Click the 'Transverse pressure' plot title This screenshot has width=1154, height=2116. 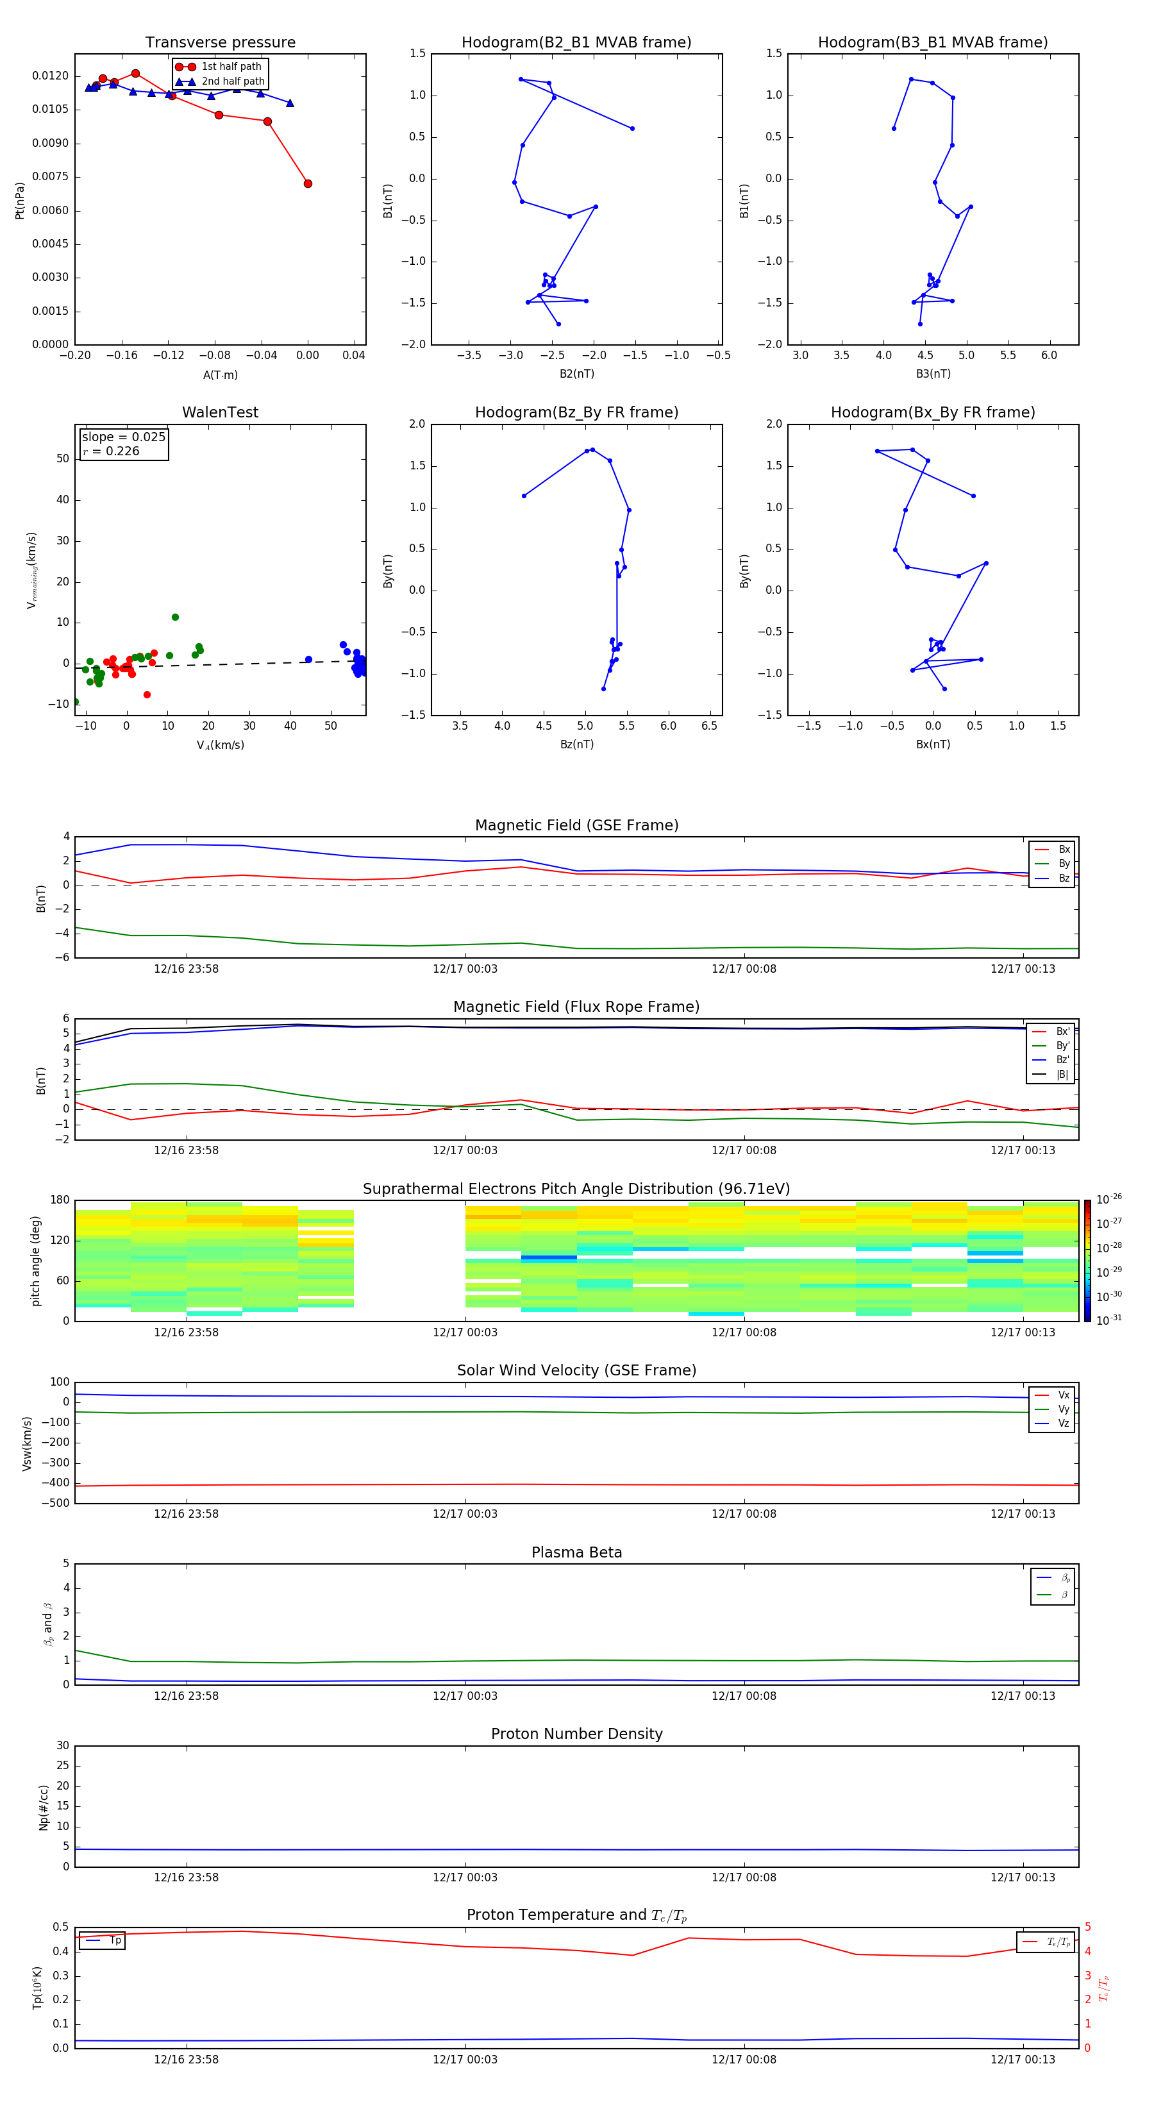220,43
